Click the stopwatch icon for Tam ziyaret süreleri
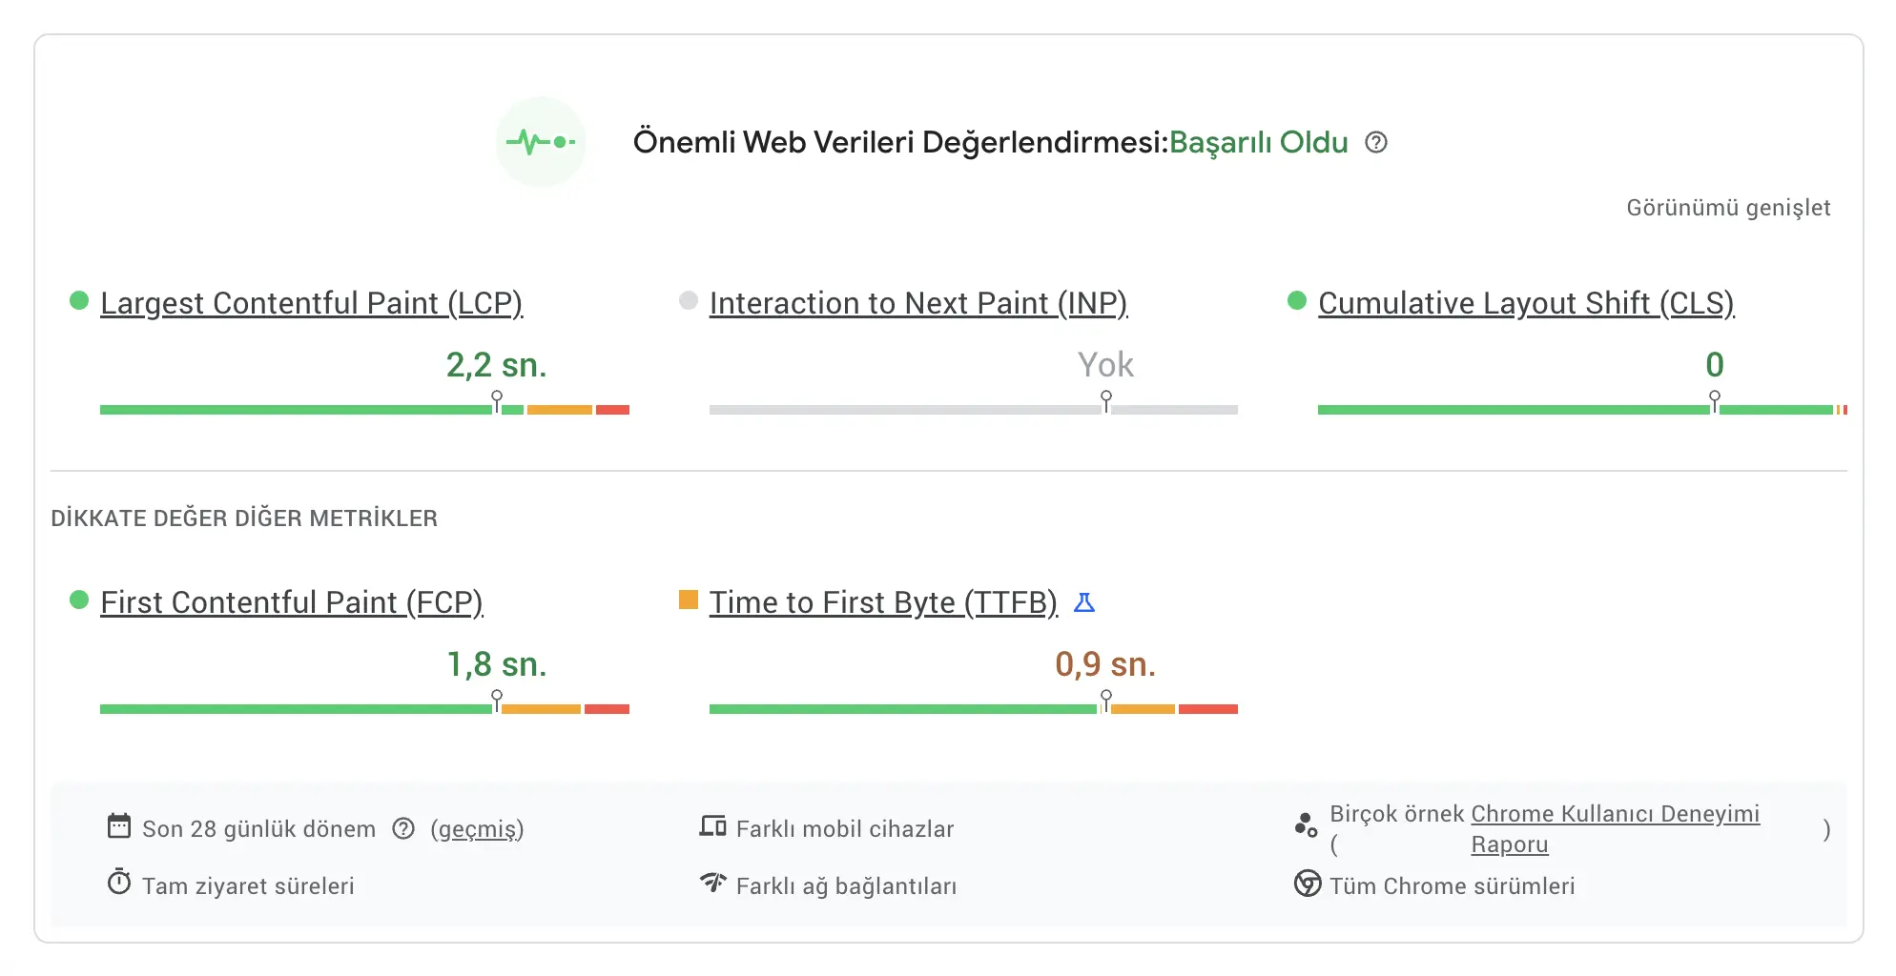 pos(119,883)
